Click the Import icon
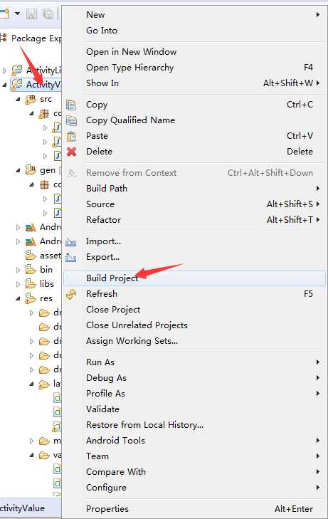 (71, 242)
